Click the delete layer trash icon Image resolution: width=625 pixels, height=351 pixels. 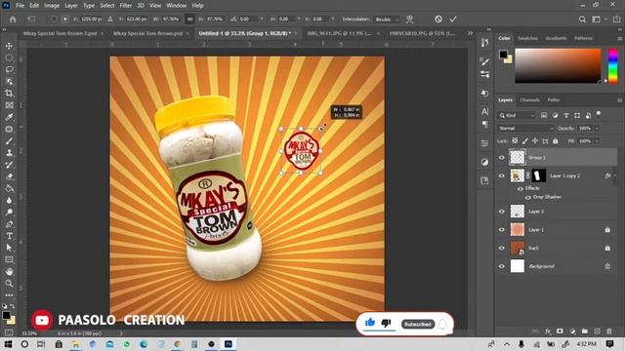tap(608, 331)
